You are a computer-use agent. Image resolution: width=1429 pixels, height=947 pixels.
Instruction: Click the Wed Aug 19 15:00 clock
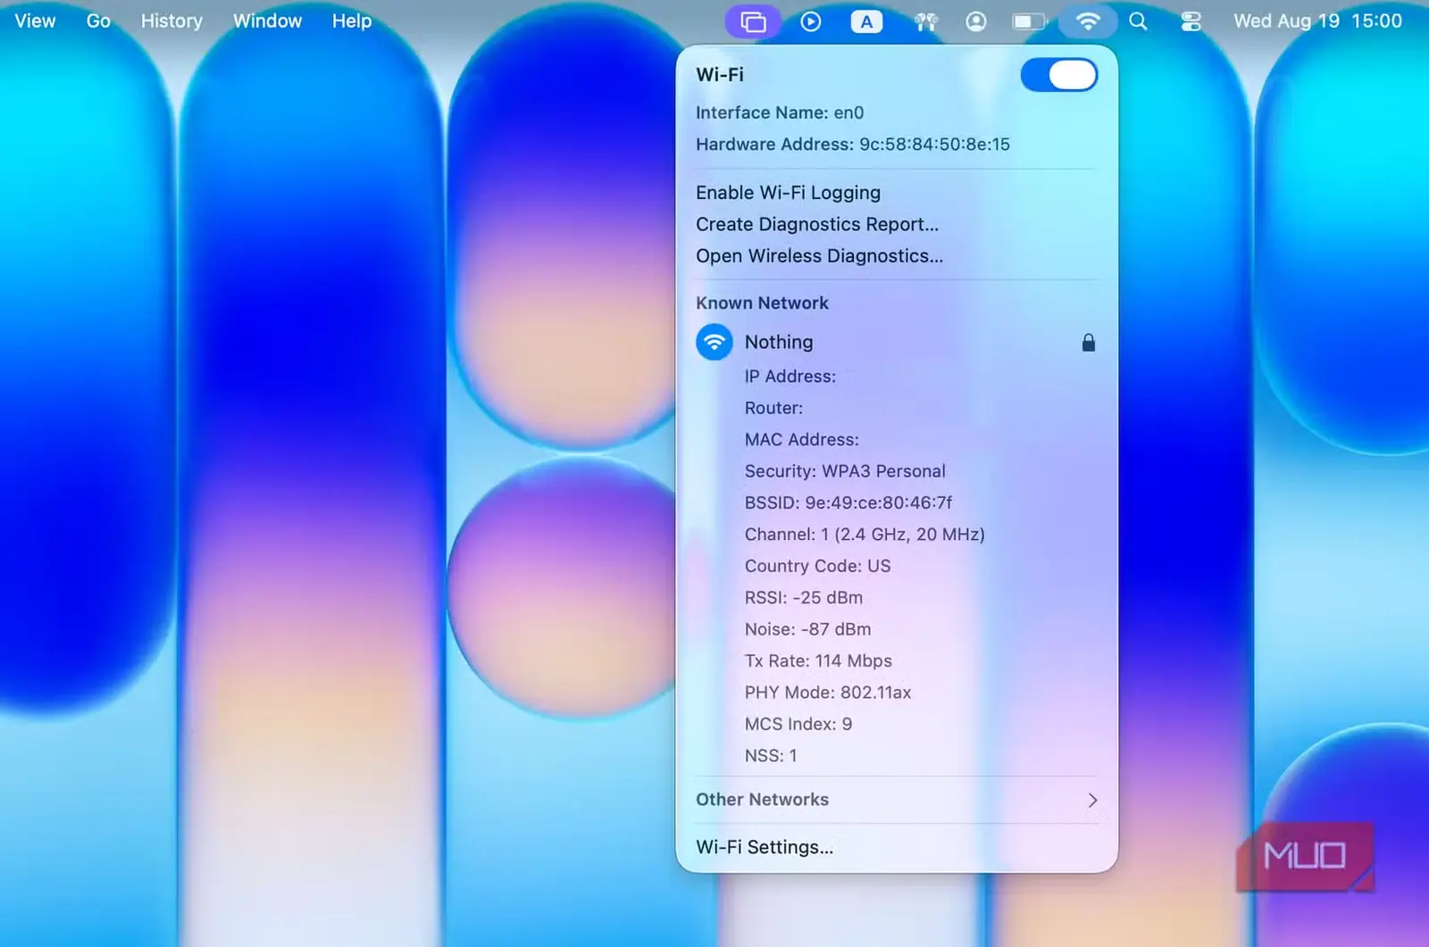(1317, 21)
